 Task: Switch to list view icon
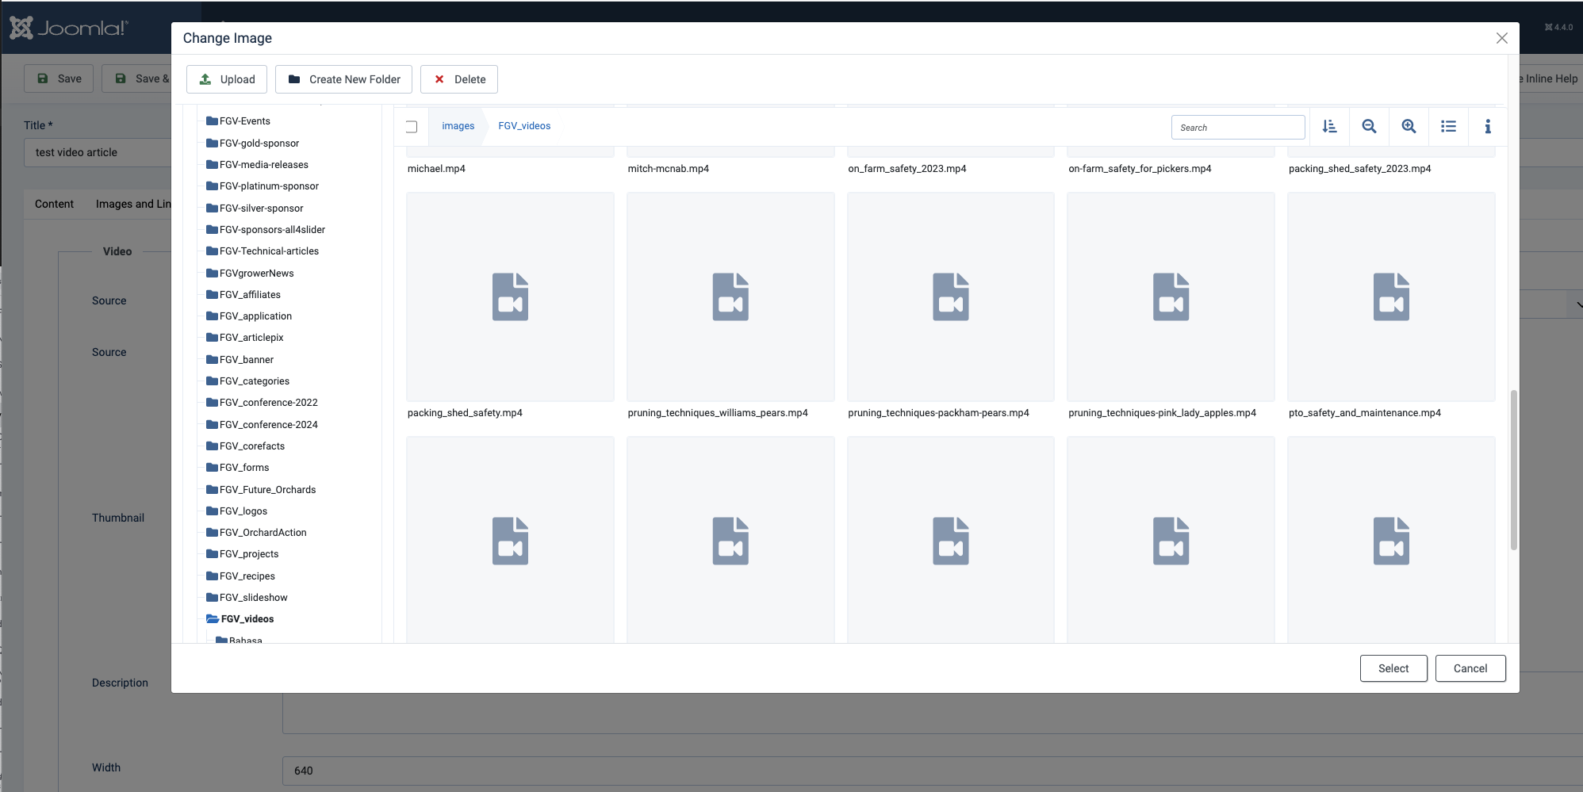(x=1448, y=127)
